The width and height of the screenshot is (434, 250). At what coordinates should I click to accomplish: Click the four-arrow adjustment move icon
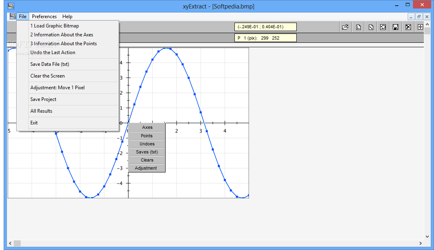[420, 27]
